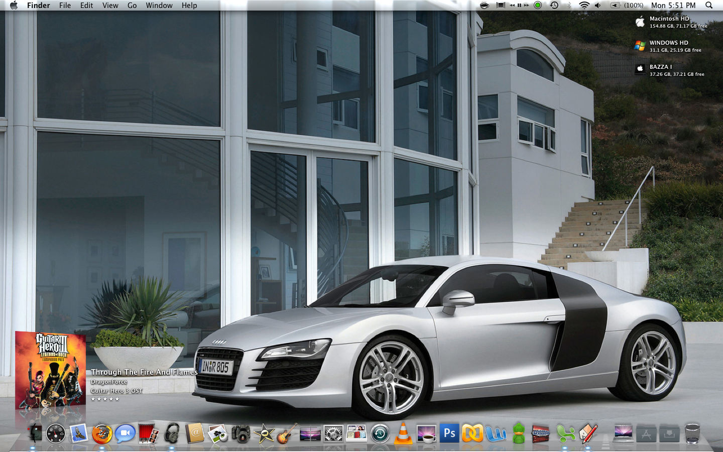Click the green circle status icon in menu bar
Viewport: 723px width, 452px height.
pos(538,5)
